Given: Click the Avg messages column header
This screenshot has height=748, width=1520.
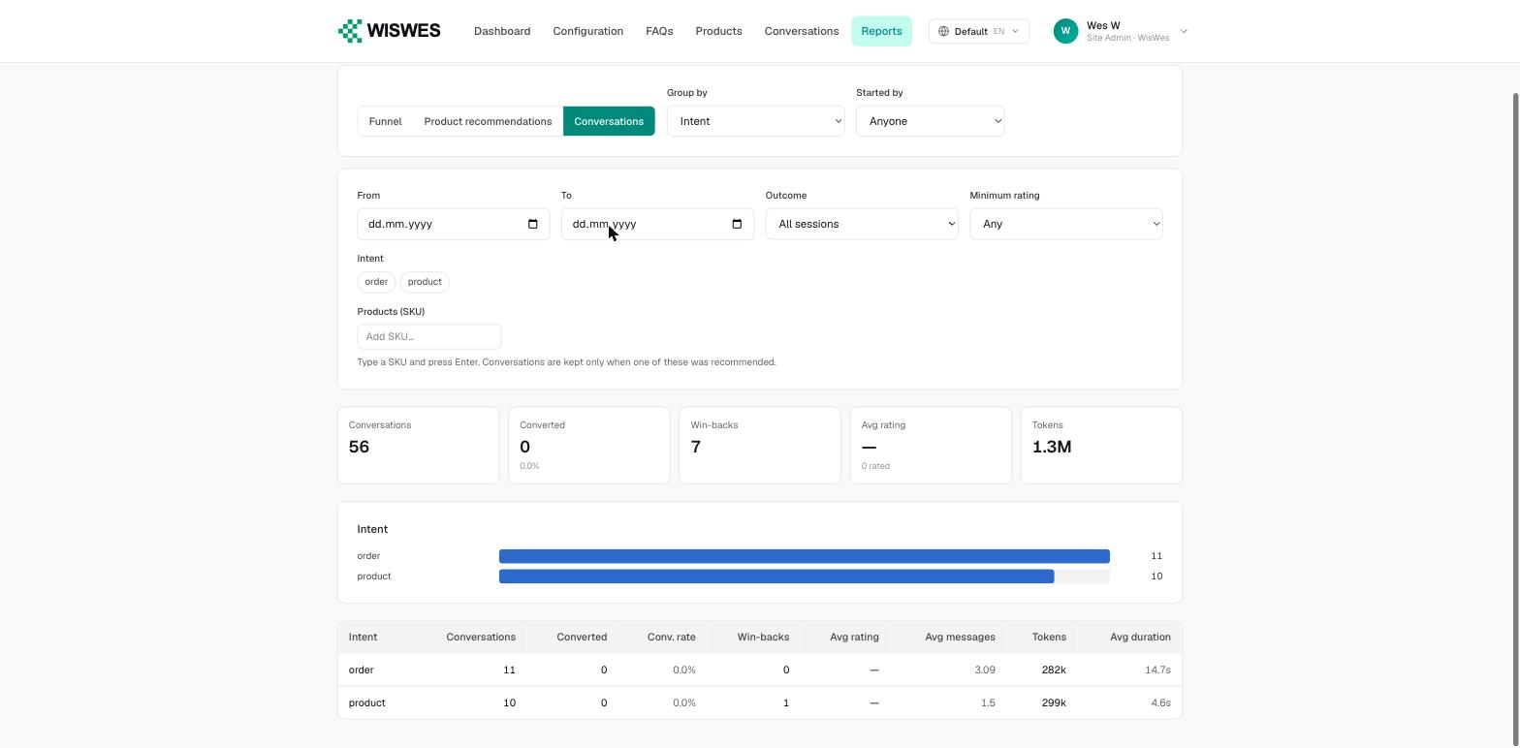Looking at the screenshot, I should click(x=960, y=637).
